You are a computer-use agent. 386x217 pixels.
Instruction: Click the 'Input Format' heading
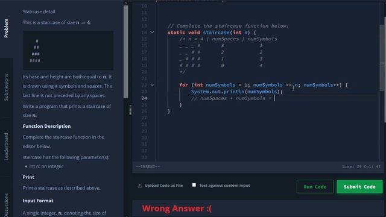[38, 201]
